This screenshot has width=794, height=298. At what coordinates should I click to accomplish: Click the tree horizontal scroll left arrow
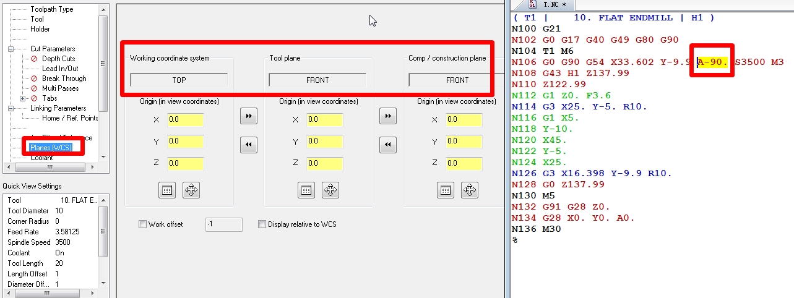tap(7, 167)
